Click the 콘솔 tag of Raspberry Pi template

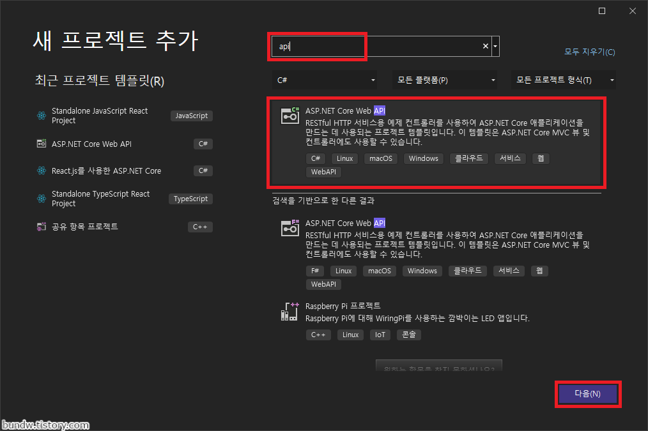tap(409, 335)
